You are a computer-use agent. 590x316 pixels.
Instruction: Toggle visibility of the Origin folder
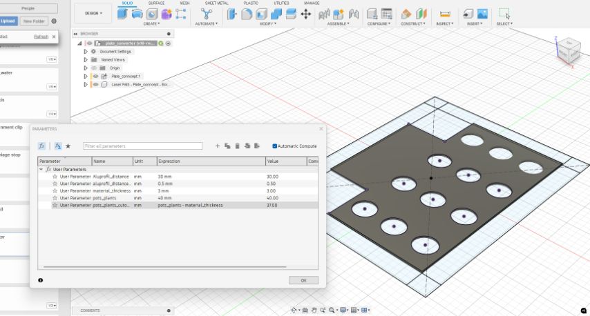94,68
